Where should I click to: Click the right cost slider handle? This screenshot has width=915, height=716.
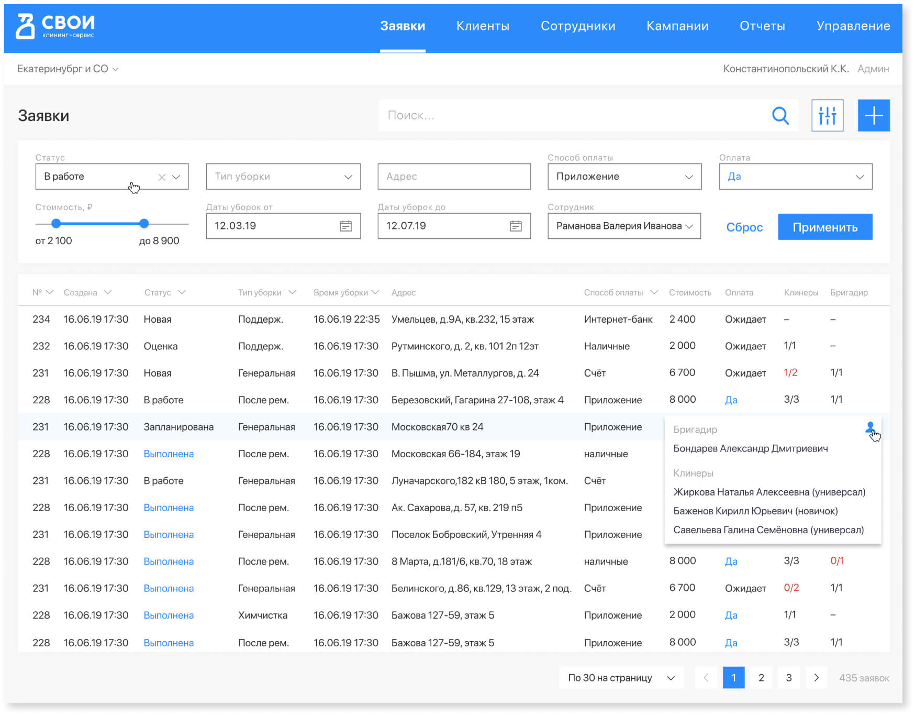tap(144, 224)
